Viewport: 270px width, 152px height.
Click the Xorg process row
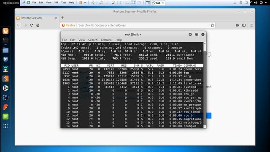tap(132, 76)
